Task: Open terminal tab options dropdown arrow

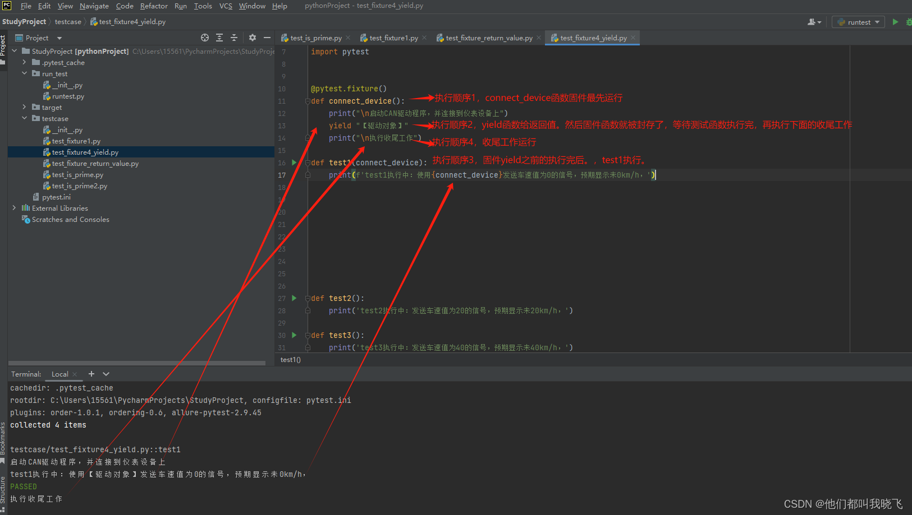Action: pos(106,374)
